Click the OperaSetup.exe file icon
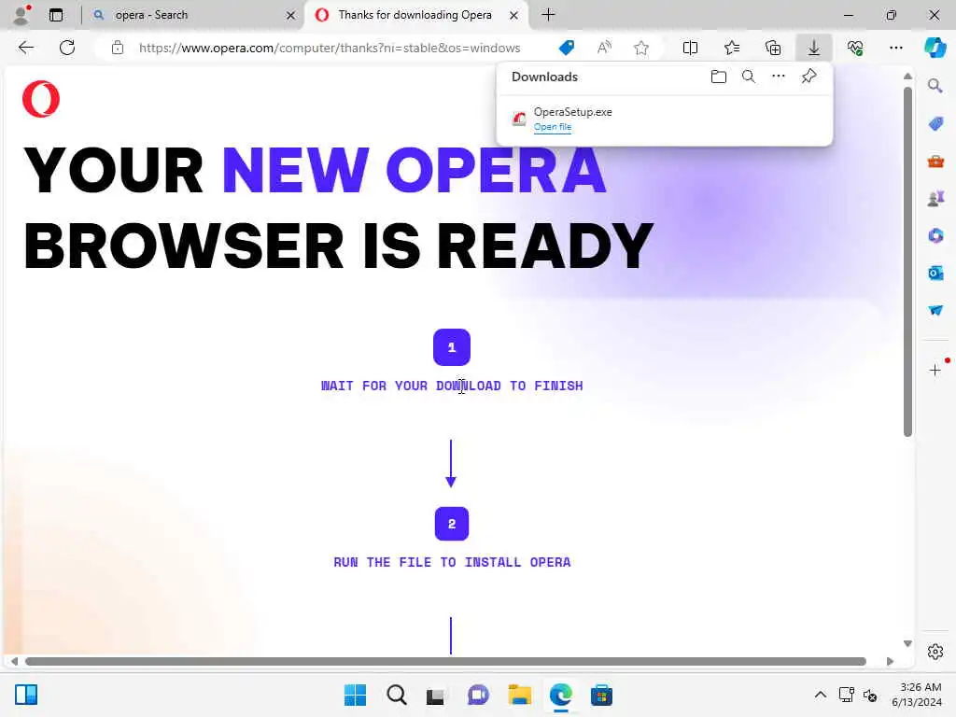Screen dimensions: 956x717 tap(519, 119)
